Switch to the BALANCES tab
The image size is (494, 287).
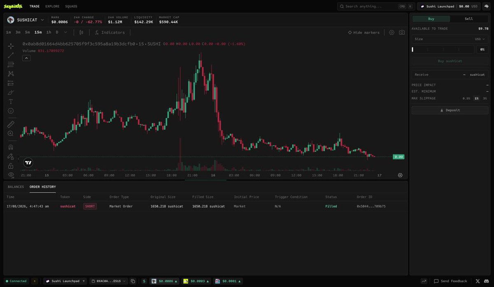click(x=16, y=187)
